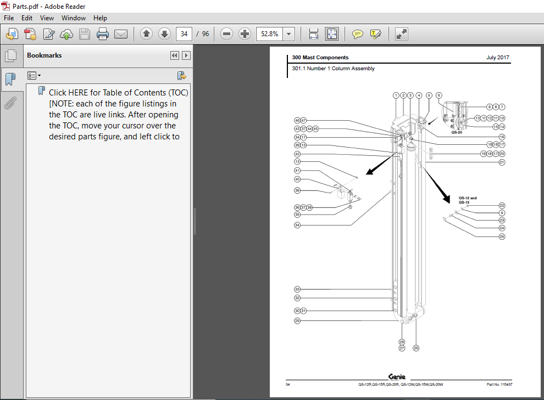This screenshot has width=544, height=400.
Task: Switch to read mode expand icon
Action: (402, 34)
